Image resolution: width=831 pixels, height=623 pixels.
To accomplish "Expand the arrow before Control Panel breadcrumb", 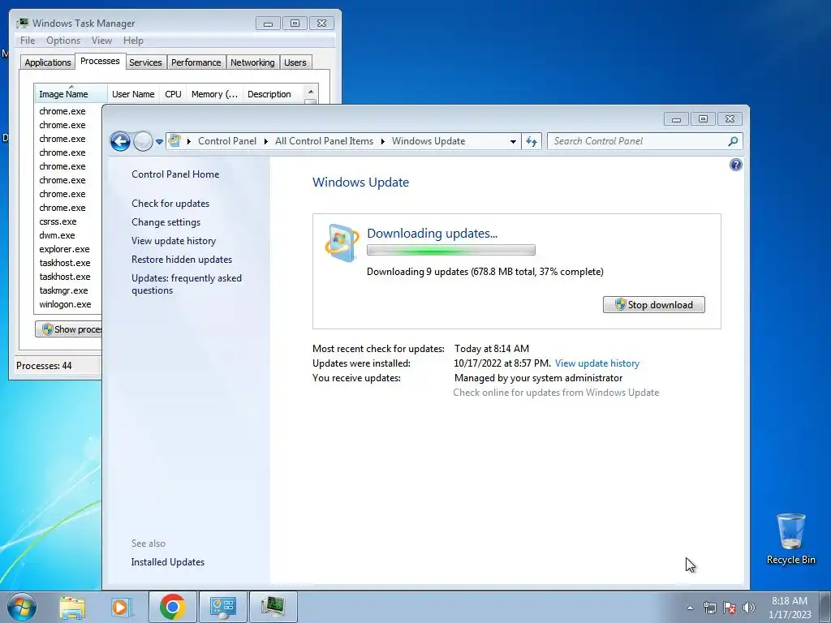I will [188, 141].
